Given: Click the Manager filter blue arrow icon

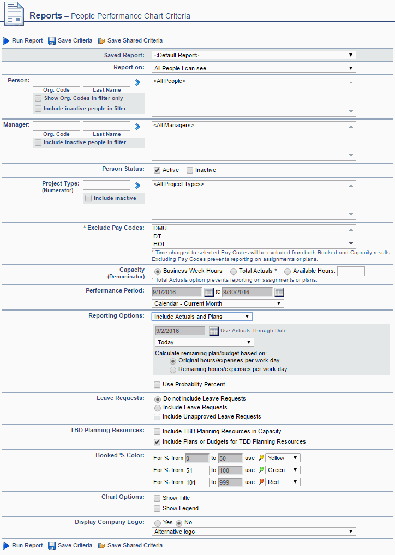Looking at the screenshot, I should 138,127.
